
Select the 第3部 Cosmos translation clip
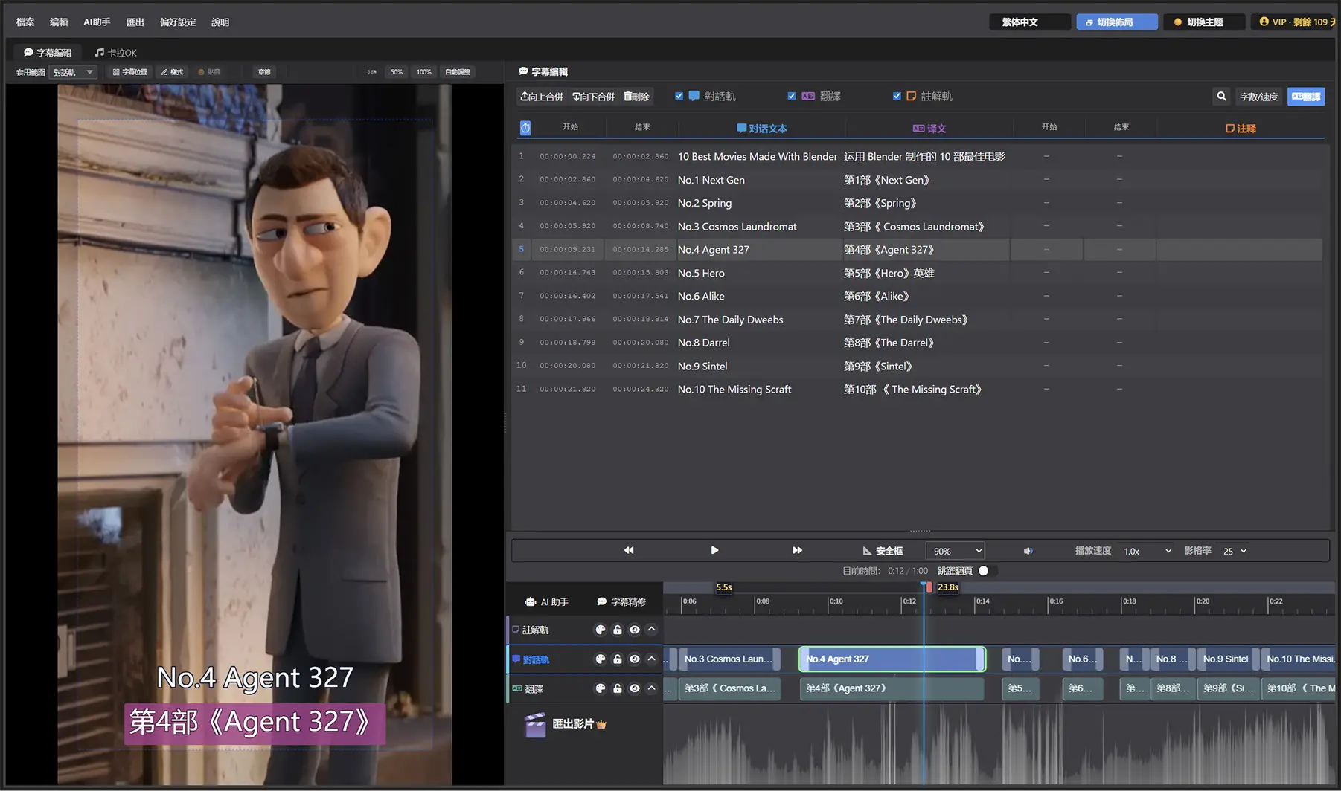click(730, 688)
